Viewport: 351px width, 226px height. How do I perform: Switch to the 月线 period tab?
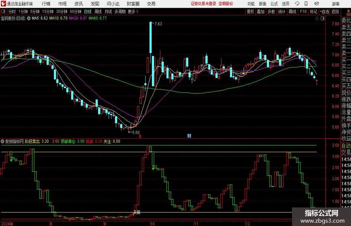(x=108, y=12)
